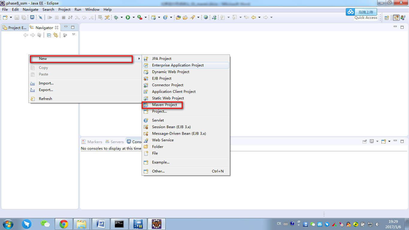The width and height of the screenshot is (409, 230).
Task: Click the Debug bug icon in toolbar
Action: coord(116,17)
